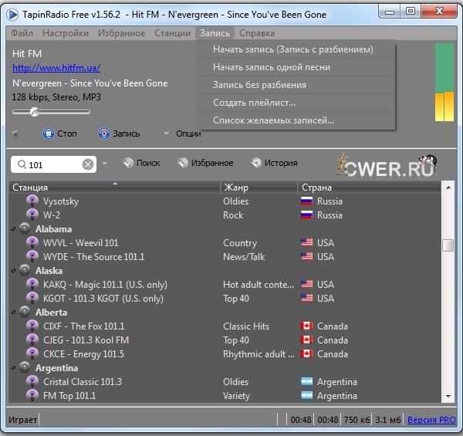Mute audio with the speaker icon

15,134
